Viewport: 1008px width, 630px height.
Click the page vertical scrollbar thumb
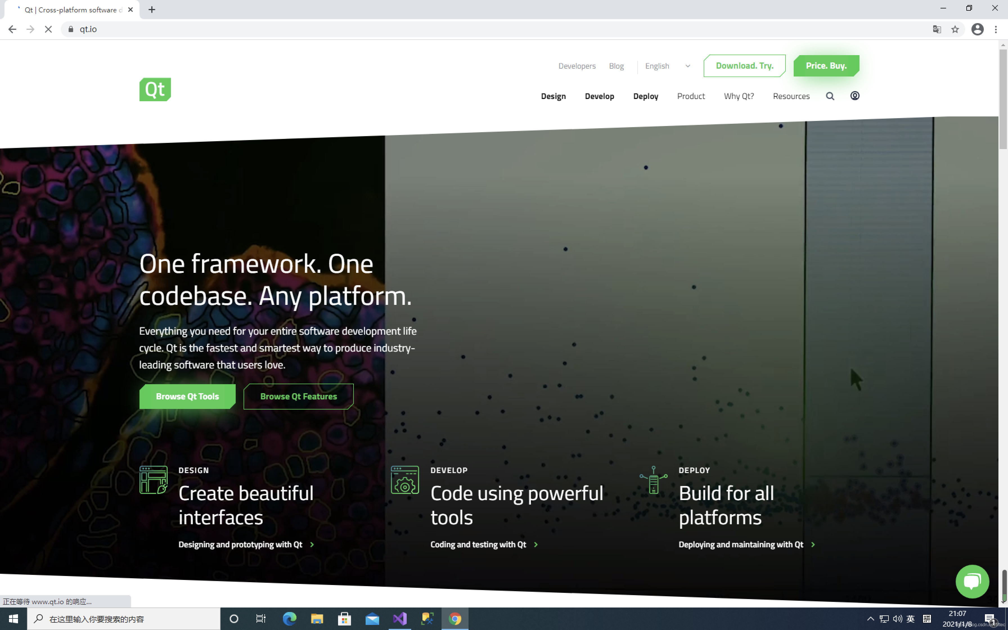(1003, 99)
